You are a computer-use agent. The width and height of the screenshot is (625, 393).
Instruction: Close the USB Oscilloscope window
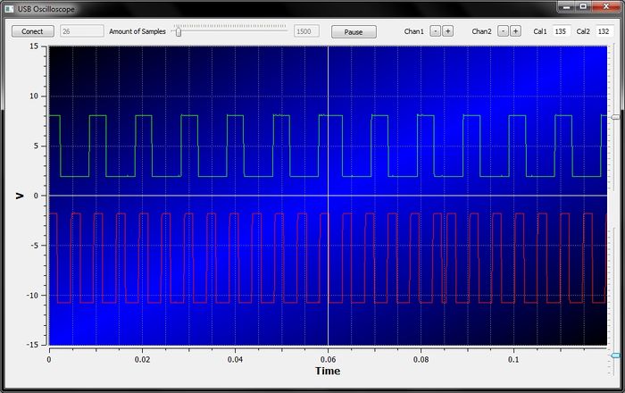click(x=604, y=6)
